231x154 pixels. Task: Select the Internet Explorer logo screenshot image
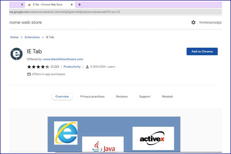click(66, 132)
